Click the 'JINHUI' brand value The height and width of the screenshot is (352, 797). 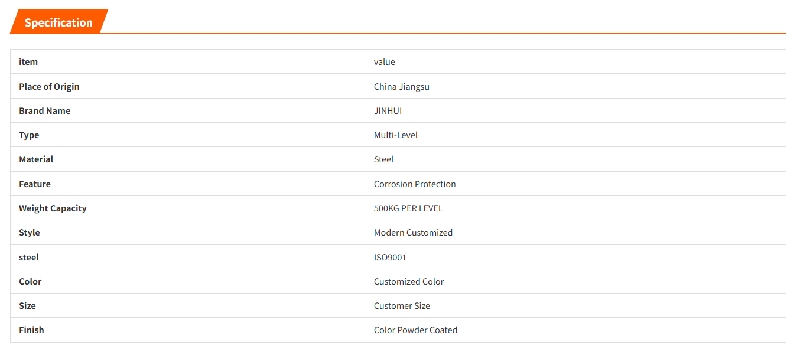click(x=388, y=111)
